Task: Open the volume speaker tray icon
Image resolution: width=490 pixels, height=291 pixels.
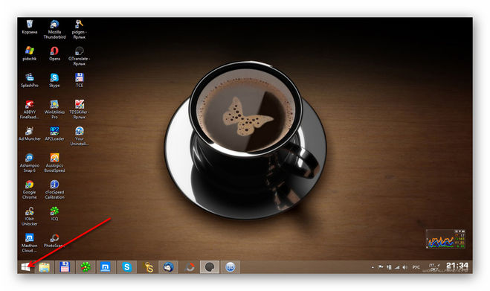Action: point(404,267)
